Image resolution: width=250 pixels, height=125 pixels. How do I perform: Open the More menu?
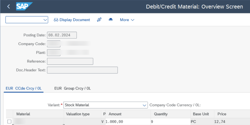127,20
